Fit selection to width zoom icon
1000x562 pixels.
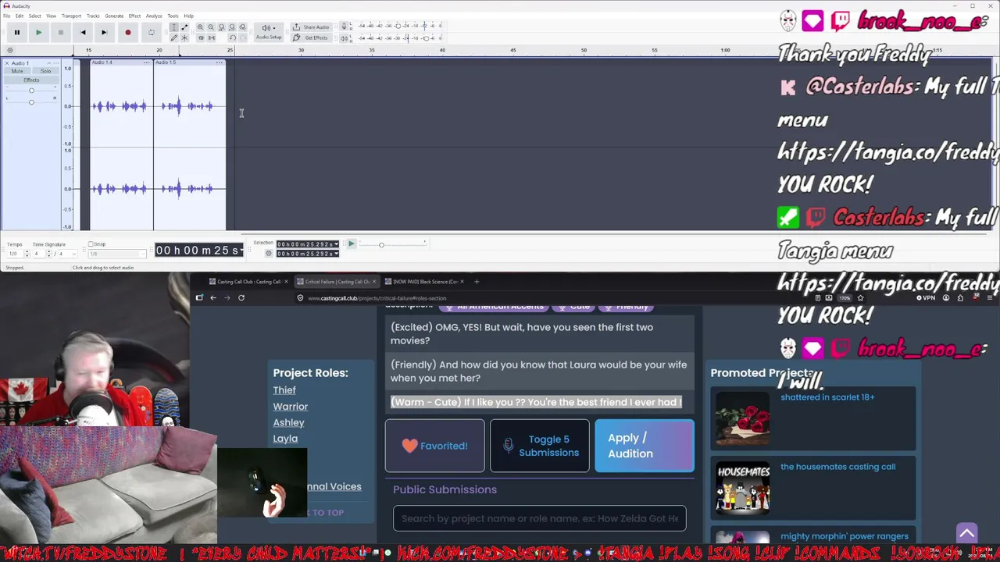[221, 27]
